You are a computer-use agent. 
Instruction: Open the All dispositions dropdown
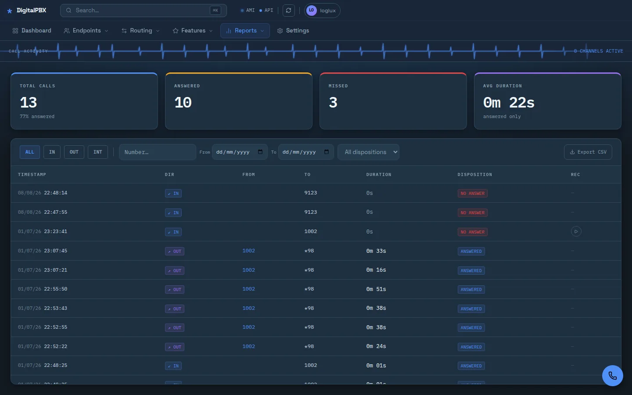pos(369,152)
